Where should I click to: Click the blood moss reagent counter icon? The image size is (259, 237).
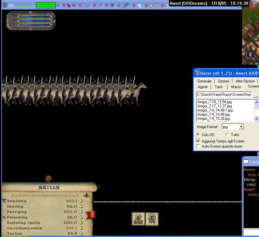pyautogui.click(x=69, y=6)
